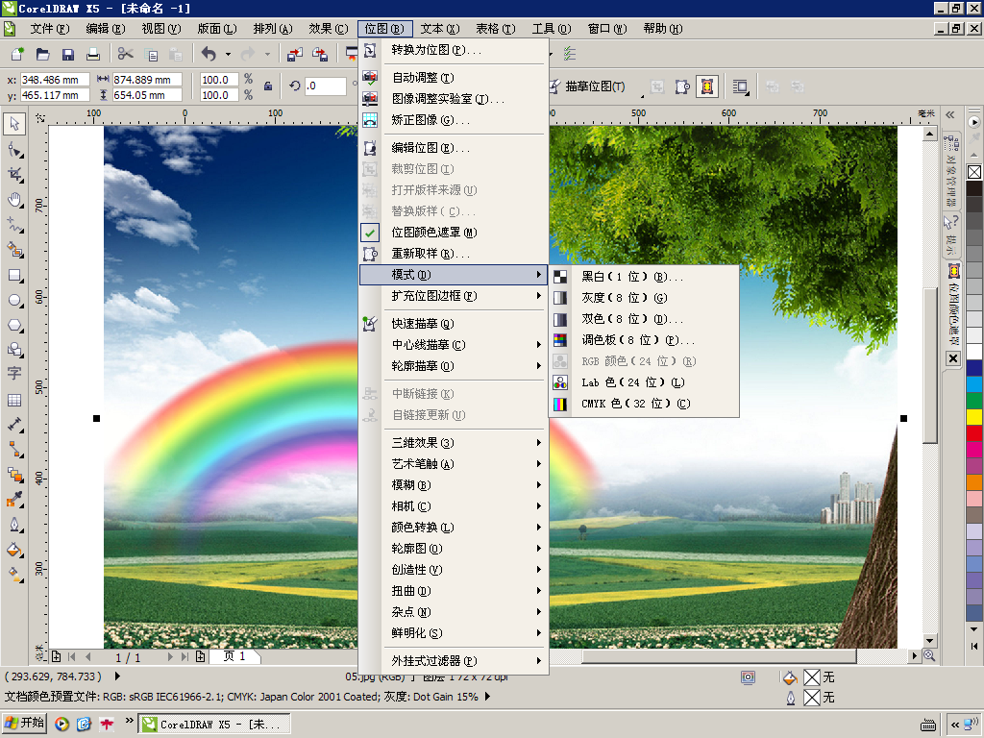Expand 三维效果 submenu
This screenshot has height=738, width=984.
click(454, 443)
